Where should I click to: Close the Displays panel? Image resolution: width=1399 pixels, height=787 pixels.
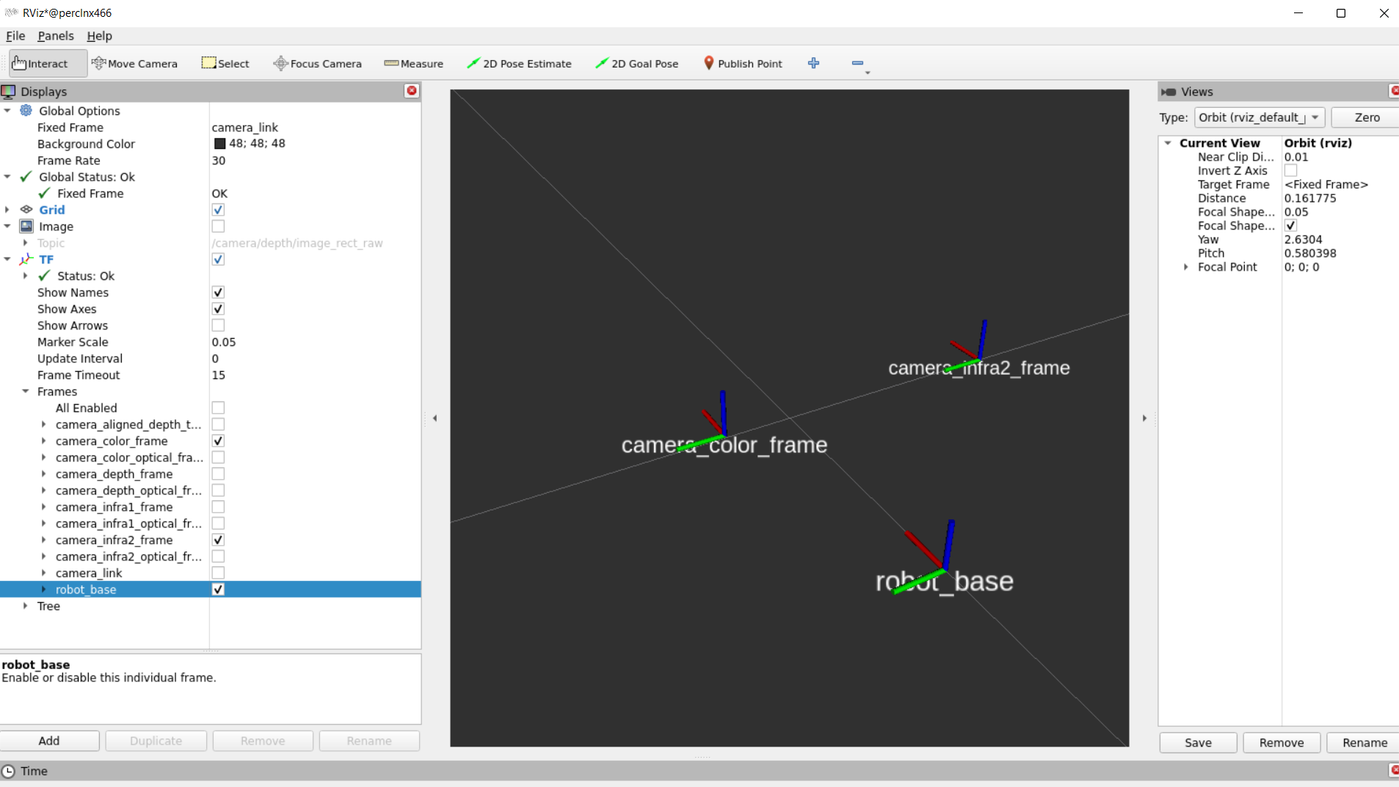pyautogui.click(x=412, y=91)
